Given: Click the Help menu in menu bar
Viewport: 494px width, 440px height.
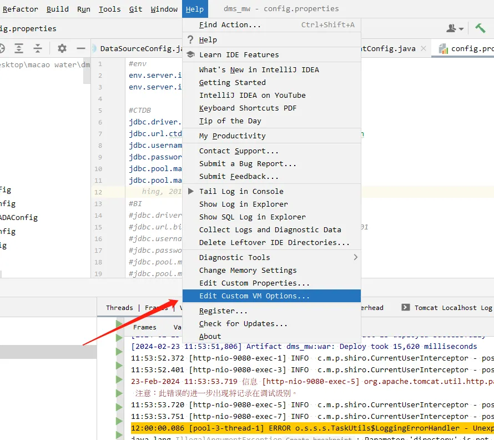Looking at the screenshot, I should point(195,9).
